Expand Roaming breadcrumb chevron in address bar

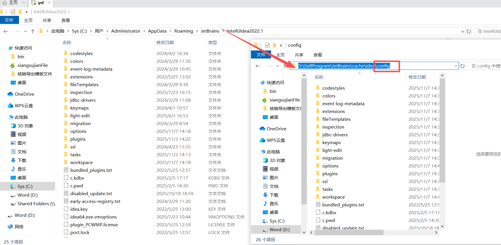197,31
